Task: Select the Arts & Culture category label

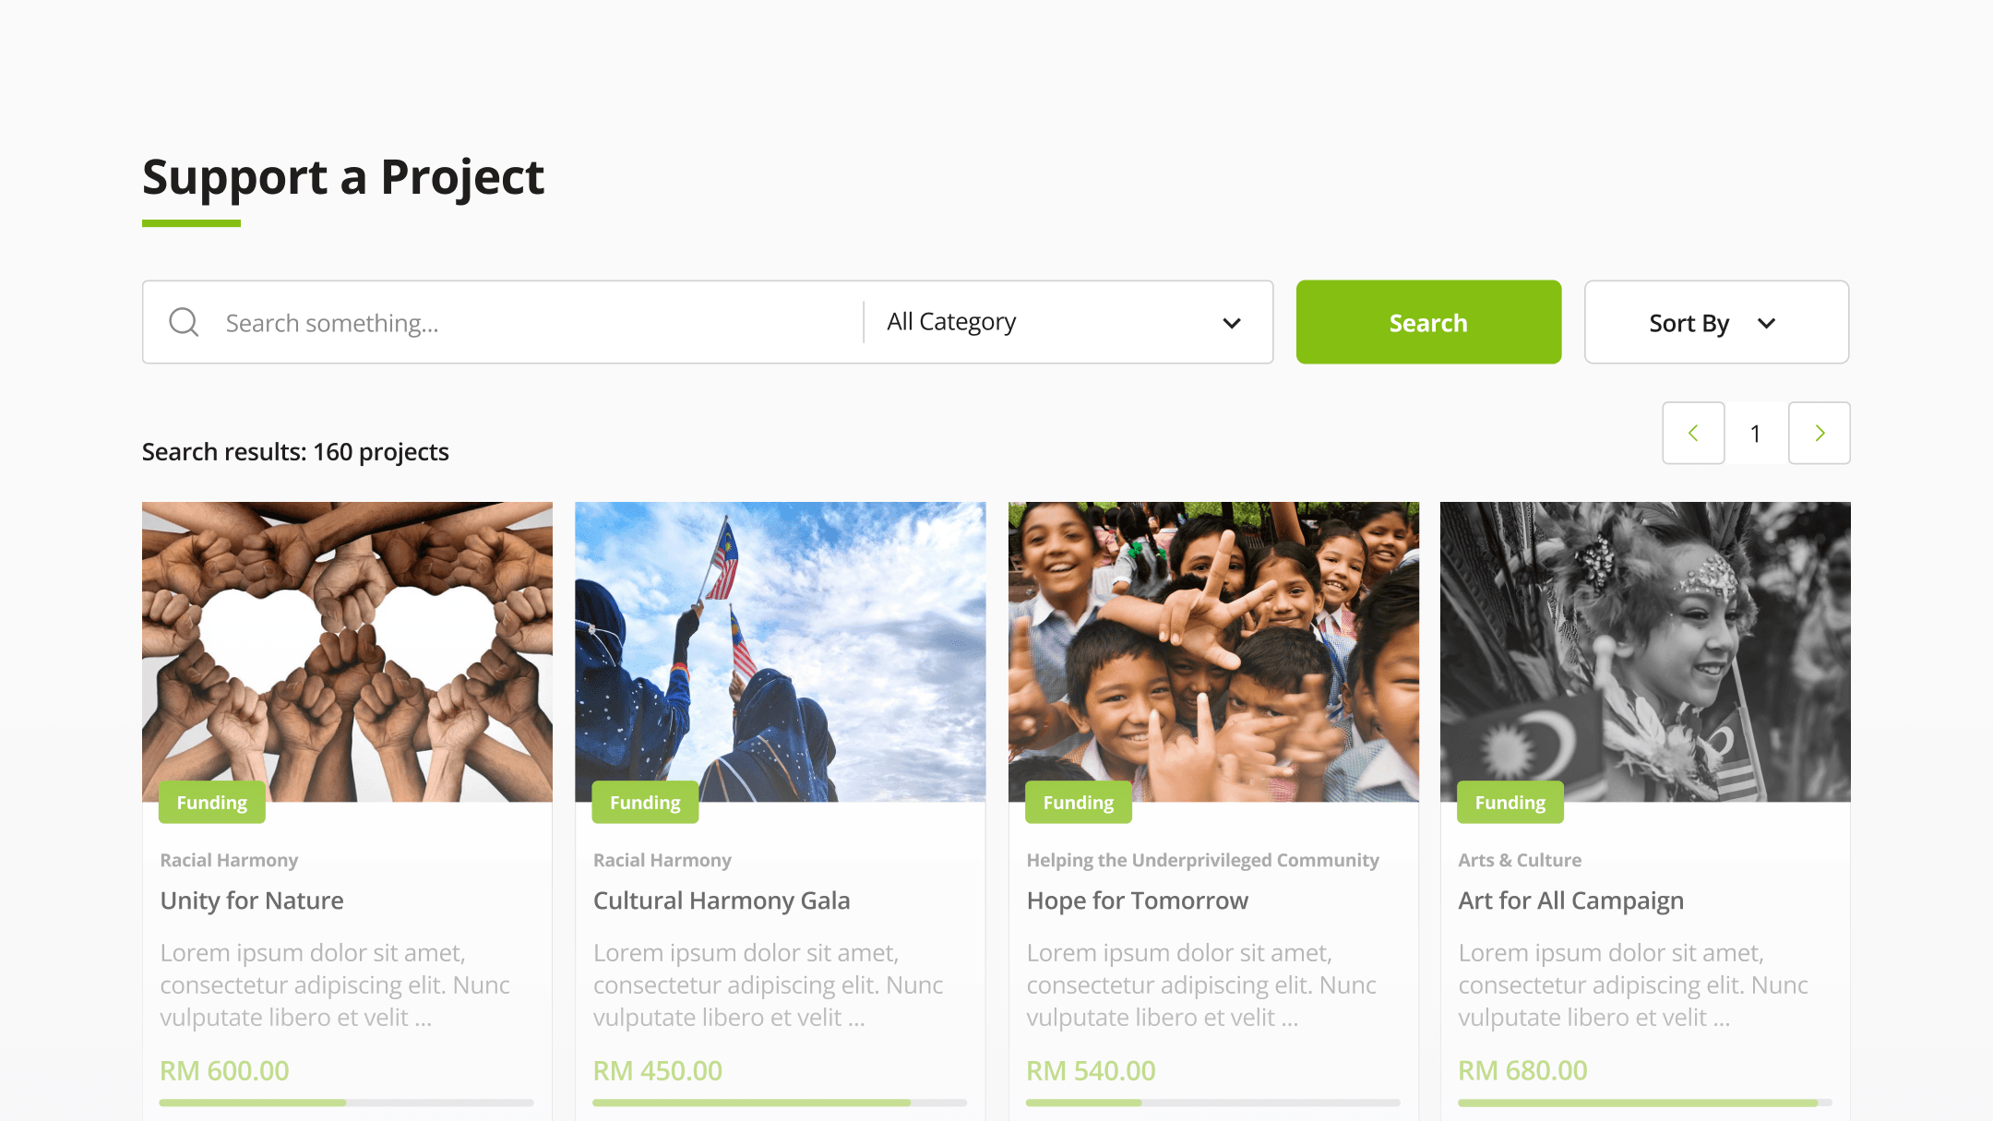Action: (1520, 860)
